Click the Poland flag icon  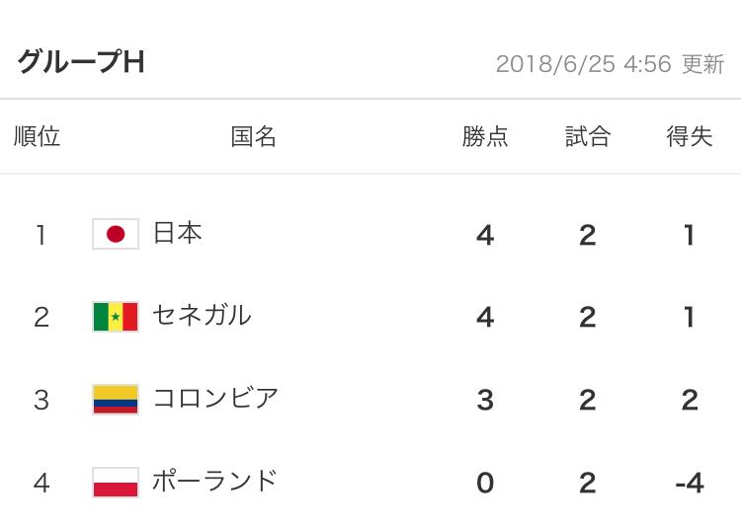pyautogui.click(x=116, y=483)
